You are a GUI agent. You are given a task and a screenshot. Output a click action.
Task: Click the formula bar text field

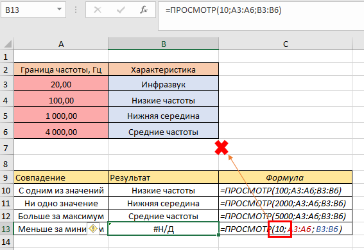pyautogui.click(x=261, y=16)
